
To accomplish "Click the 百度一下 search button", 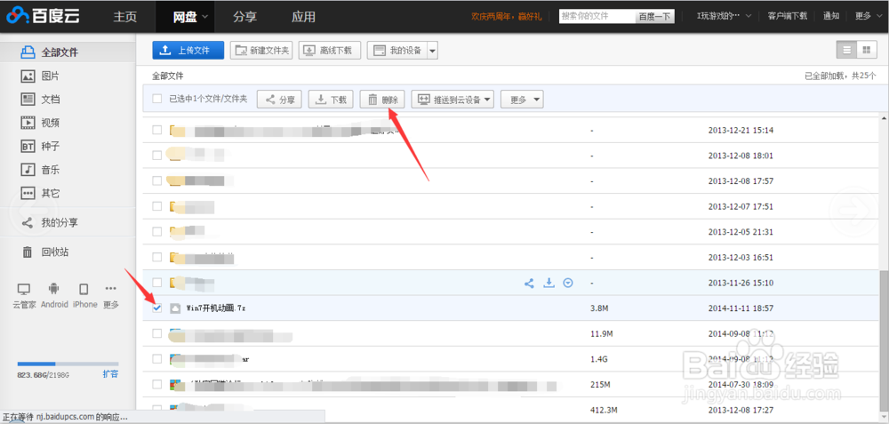I will 655,16.
